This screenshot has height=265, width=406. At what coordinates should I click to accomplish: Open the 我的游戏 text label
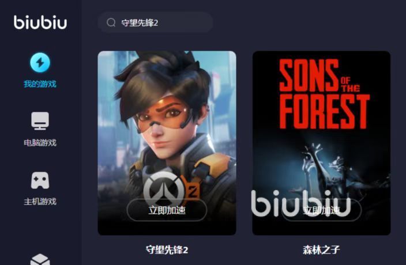(40, 84)
